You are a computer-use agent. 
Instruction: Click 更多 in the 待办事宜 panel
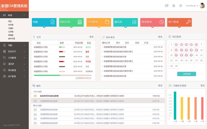click(160, 37)
